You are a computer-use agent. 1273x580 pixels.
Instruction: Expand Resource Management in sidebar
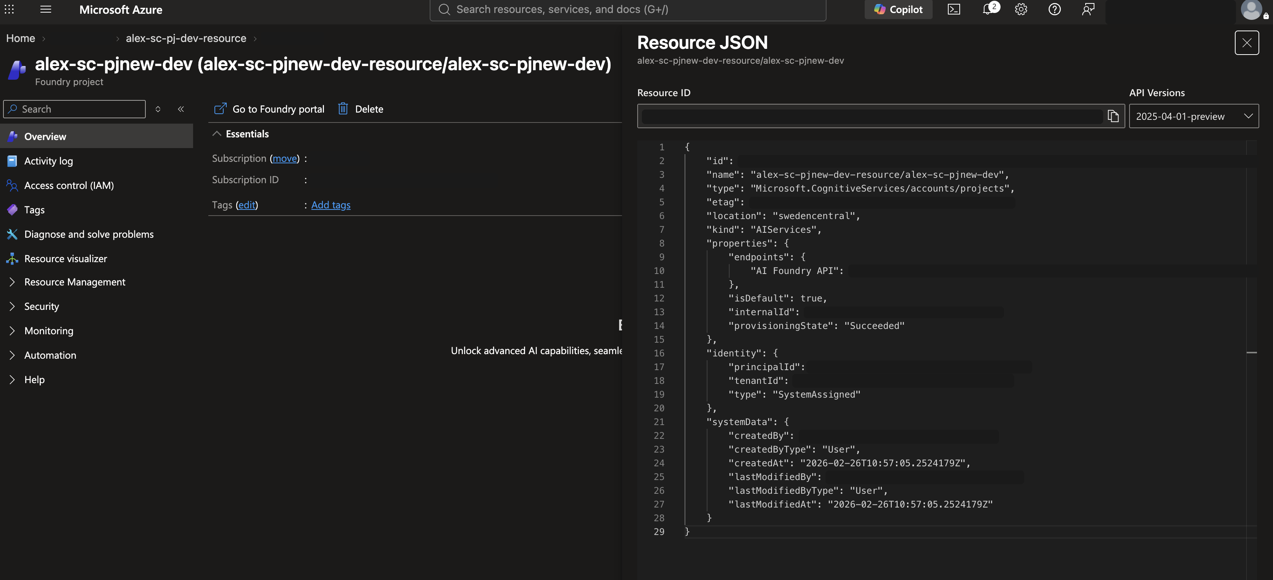click(75, 282)
